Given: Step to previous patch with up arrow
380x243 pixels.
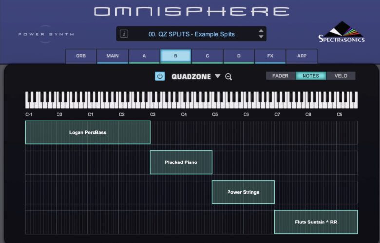Looking at the screenshot, I should click(x=261, y=31).
